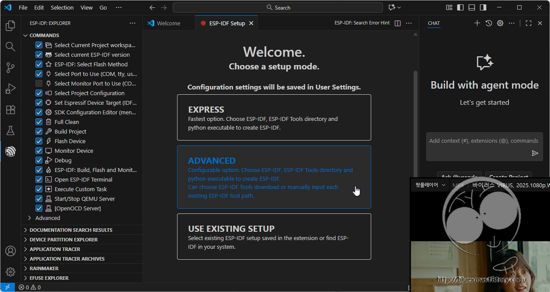
Task: Choose USE EXISTING SETUP option
Action: tap(274, 237)
